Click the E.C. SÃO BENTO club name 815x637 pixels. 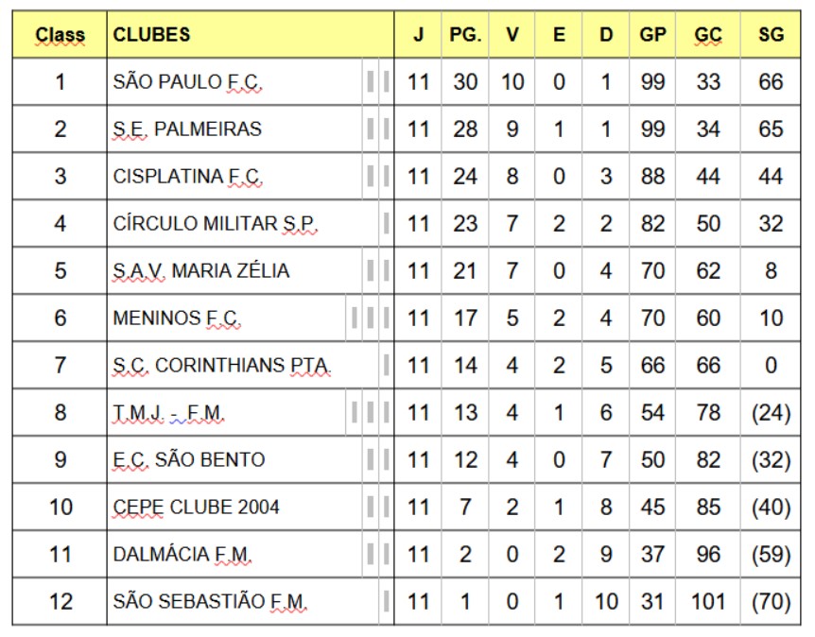tap(189, 460)
